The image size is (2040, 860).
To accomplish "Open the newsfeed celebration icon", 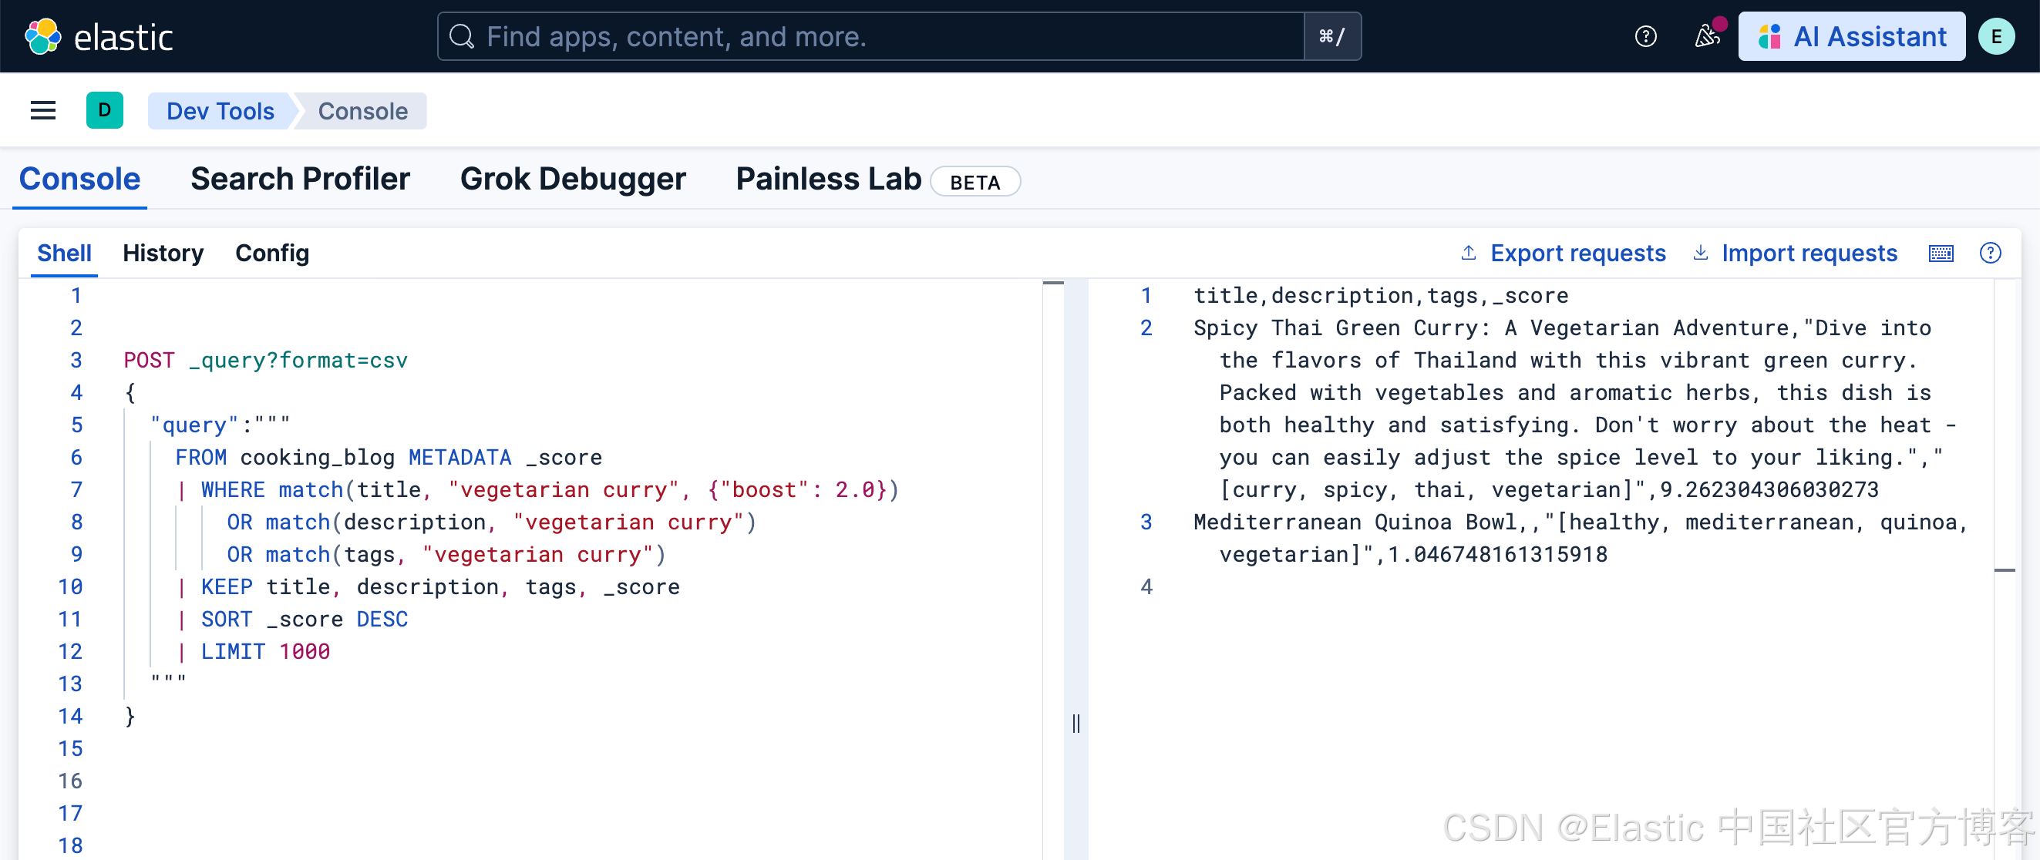I will pos(1707,36).
